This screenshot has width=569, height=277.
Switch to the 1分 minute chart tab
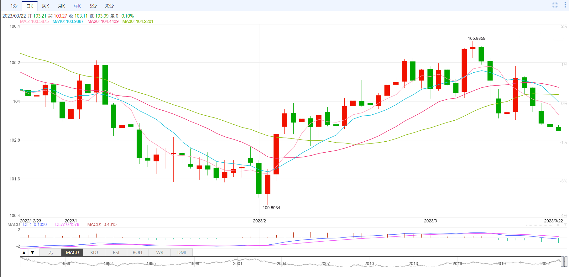tap(14, 6)
